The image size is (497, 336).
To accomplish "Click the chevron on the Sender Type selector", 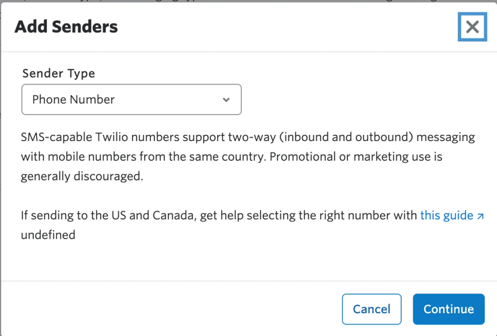I will coord(226,100).
